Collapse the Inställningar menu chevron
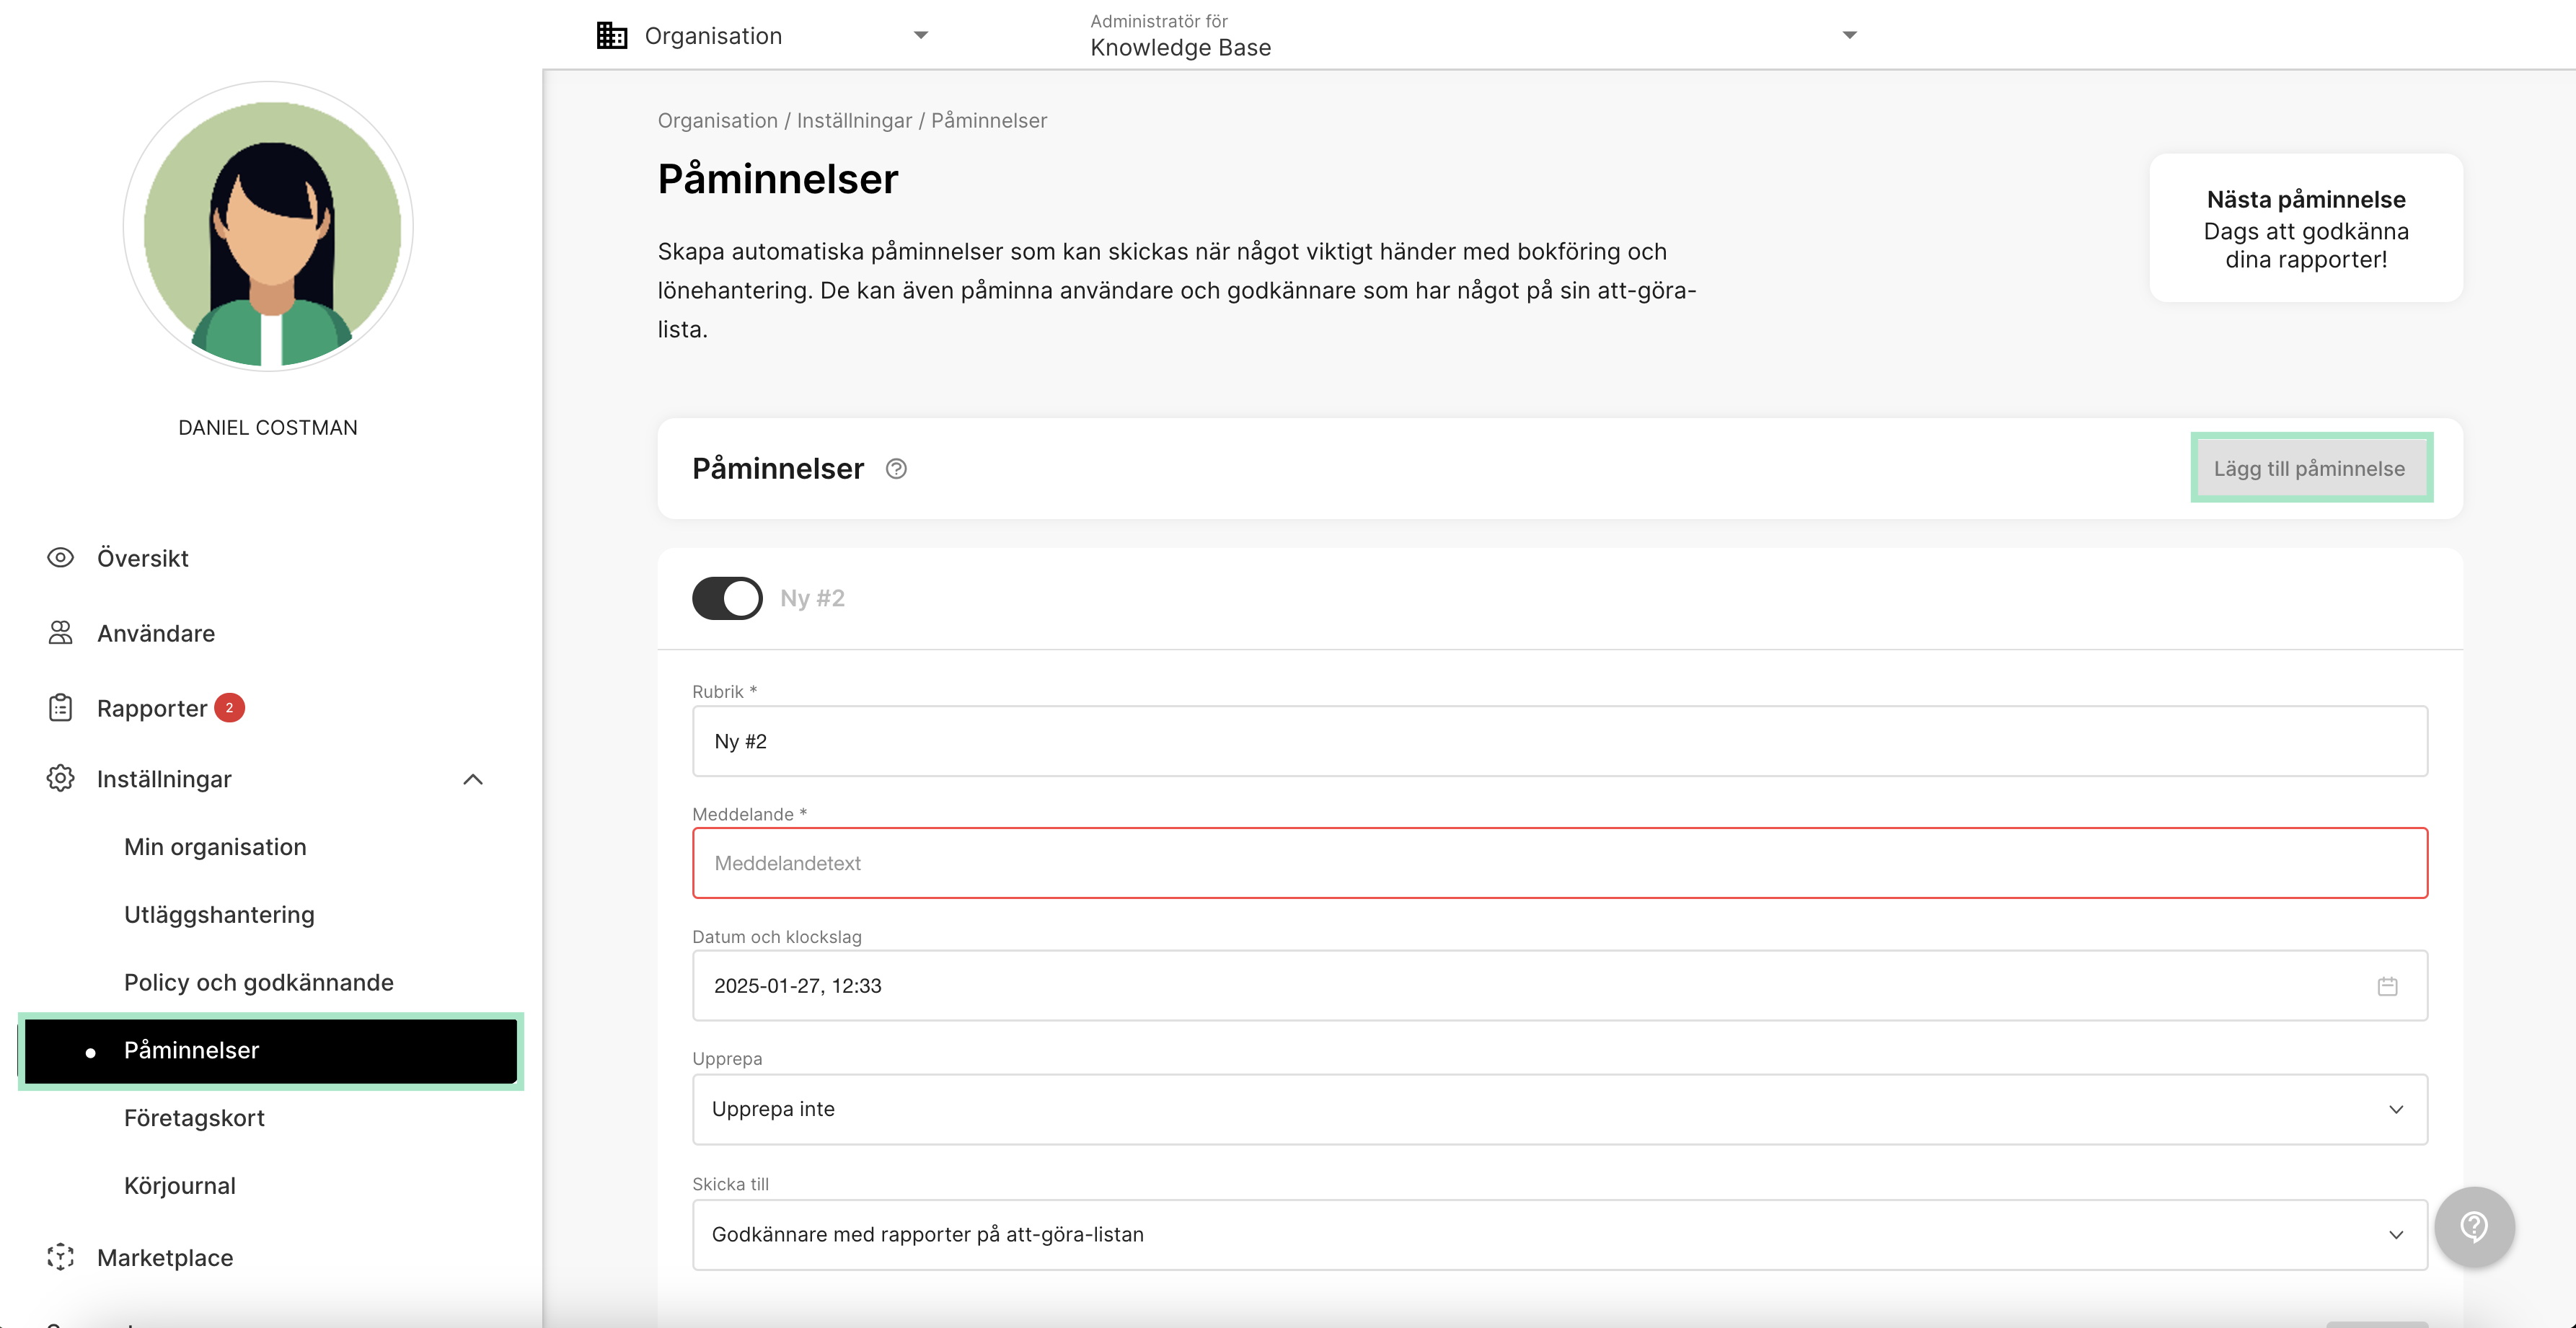 click(473, 779)
